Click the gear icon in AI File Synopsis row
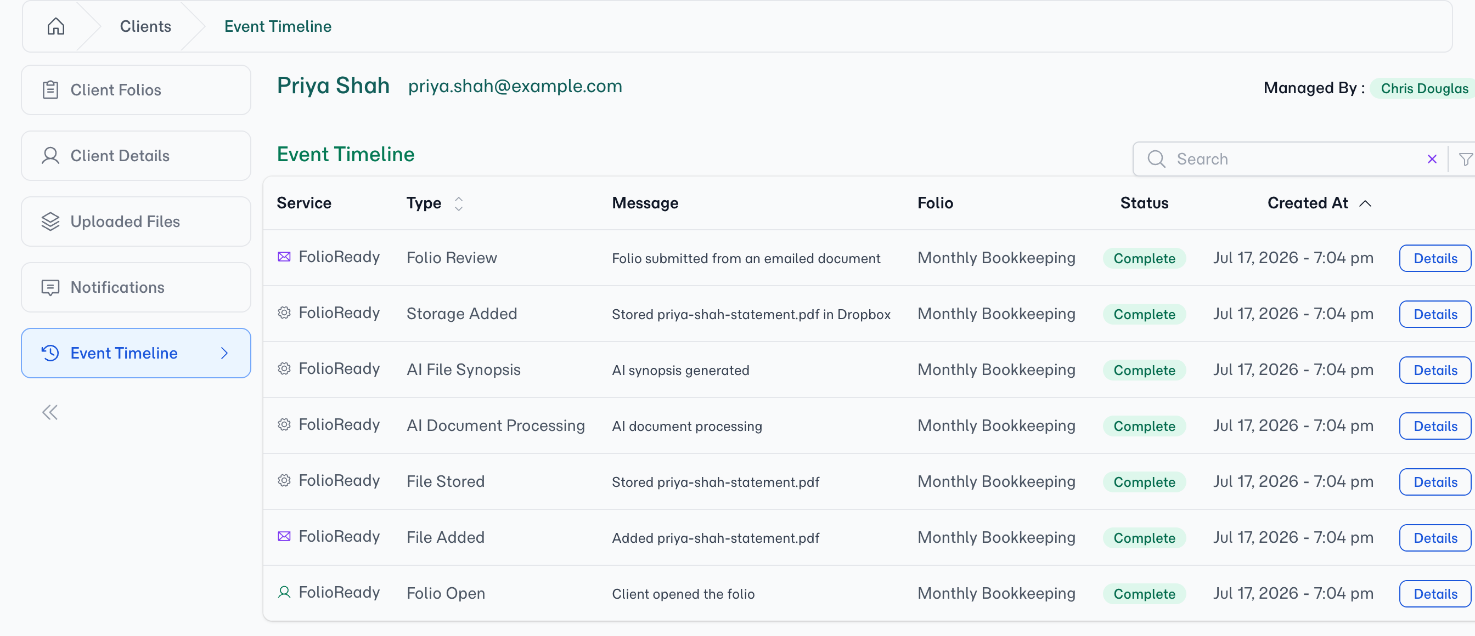Image resolution: width=1475 pixels, height=636 pixels. (284, 369)
